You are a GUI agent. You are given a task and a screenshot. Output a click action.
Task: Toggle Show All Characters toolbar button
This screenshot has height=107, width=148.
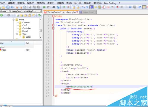(87, 7)
